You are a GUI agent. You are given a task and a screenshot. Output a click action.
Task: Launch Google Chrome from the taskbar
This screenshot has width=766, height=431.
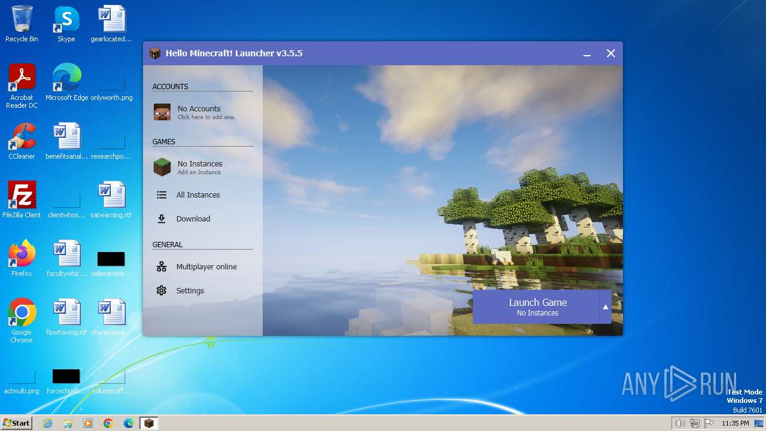point(108,423)
